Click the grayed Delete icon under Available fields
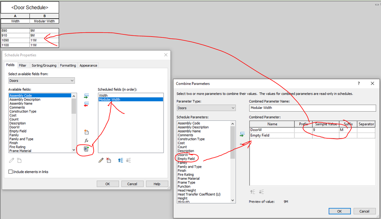381x219 pixels. [19, 160]
